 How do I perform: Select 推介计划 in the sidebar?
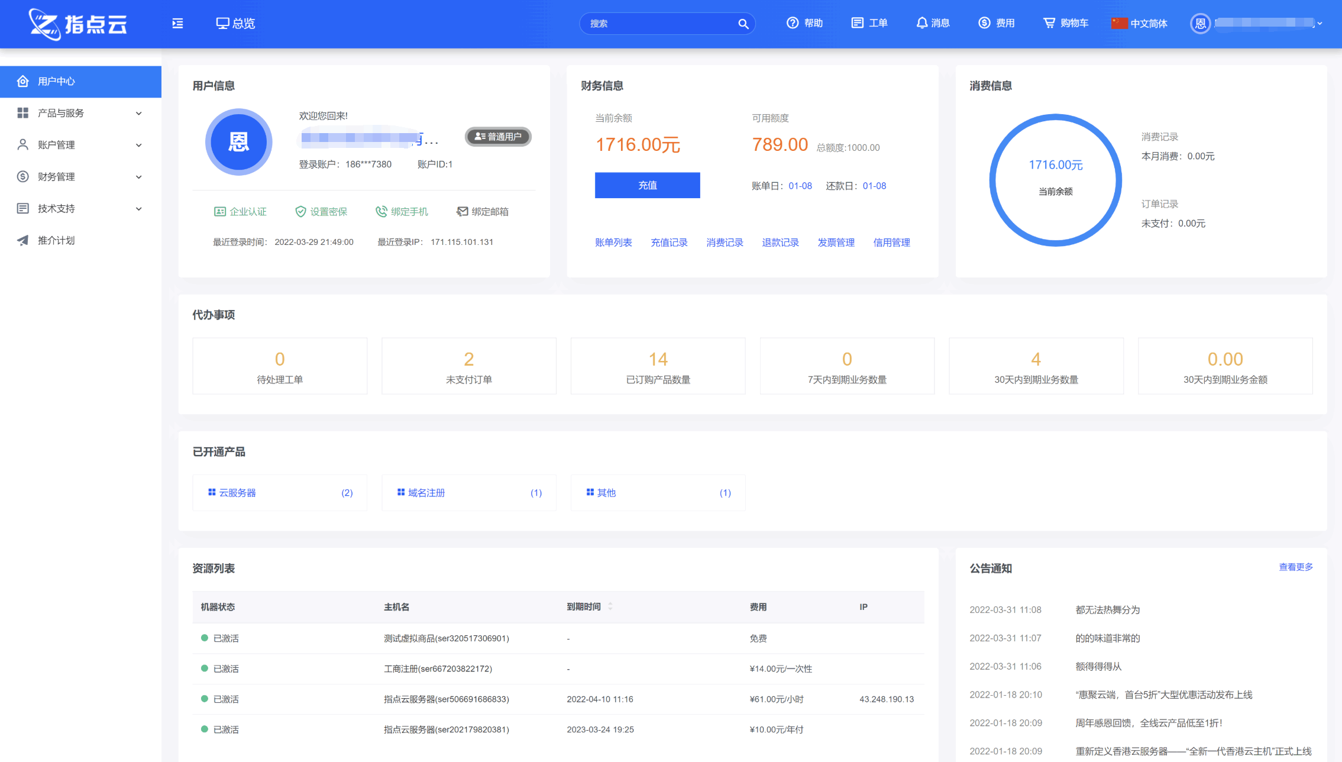click(x=56, y=240)
